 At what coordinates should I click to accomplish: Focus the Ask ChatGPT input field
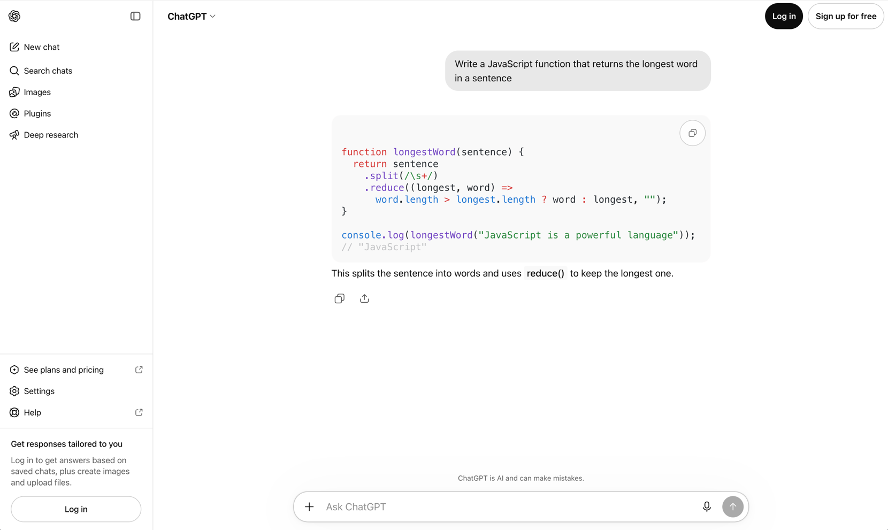pos(508,506)
